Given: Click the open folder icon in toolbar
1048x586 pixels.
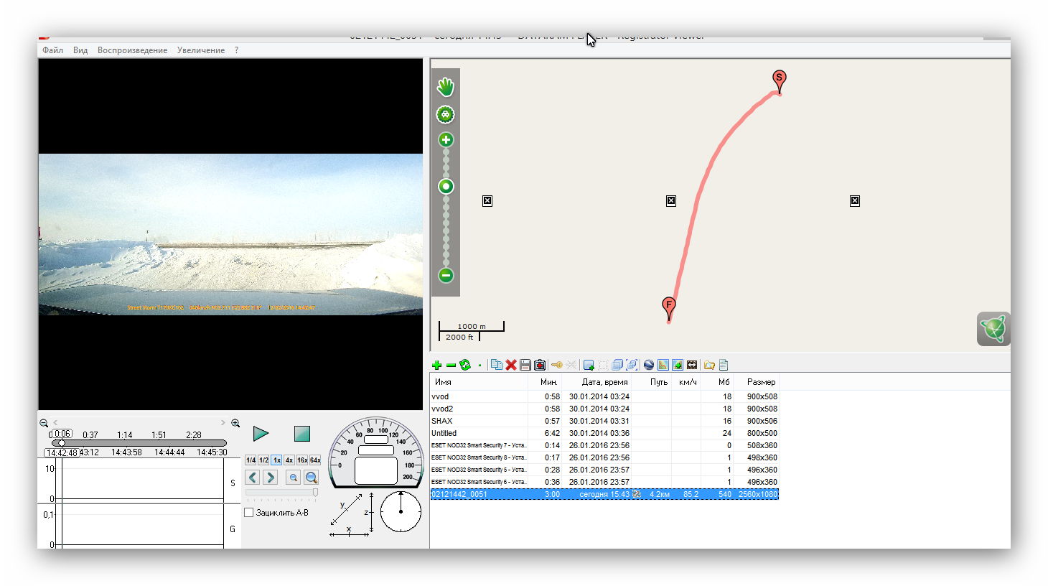Looking at the screenshot, I should [709, 365].
